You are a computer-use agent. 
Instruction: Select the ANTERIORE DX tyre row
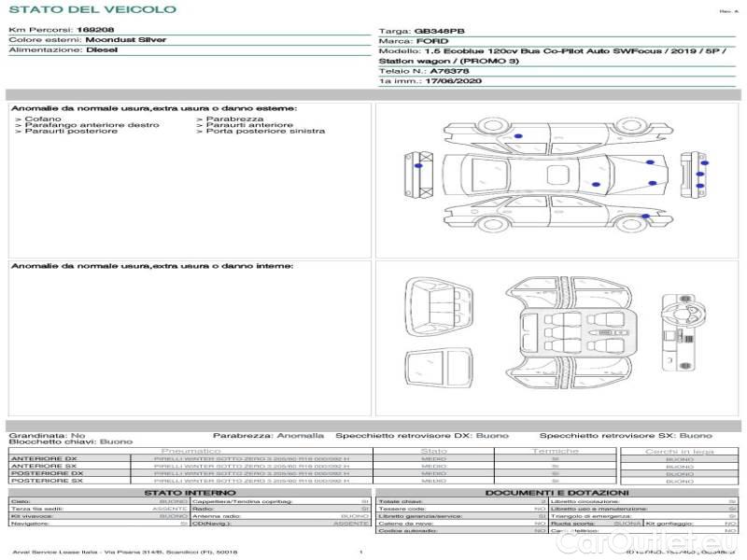coord(44,459)
